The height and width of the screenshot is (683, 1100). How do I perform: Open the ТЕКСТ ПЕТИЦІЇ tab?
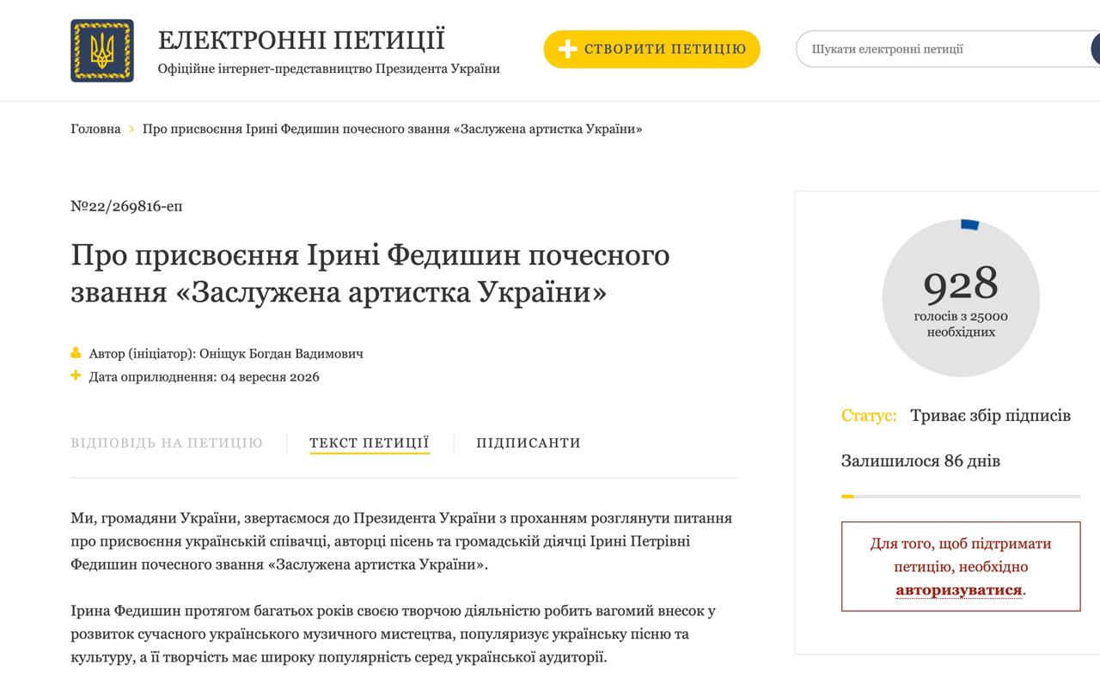click(370, 443)
